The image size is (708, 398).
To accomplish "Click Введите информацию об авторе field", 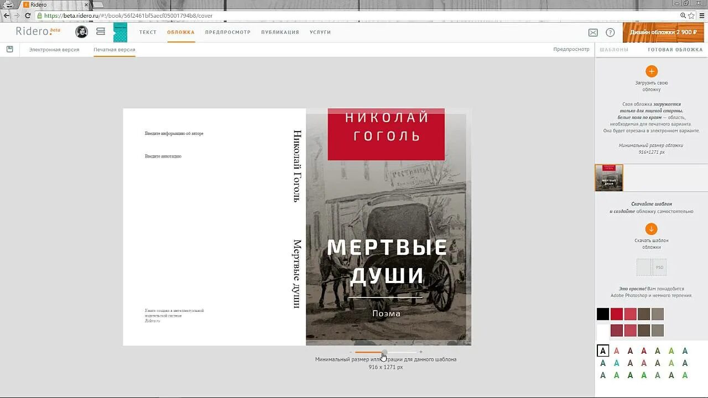I will 174,134.
